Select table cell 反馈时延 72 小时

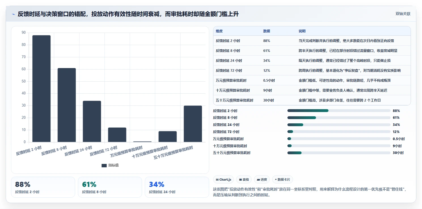229,71
